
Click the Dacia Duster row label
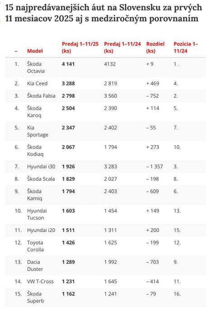pos(35,265)
